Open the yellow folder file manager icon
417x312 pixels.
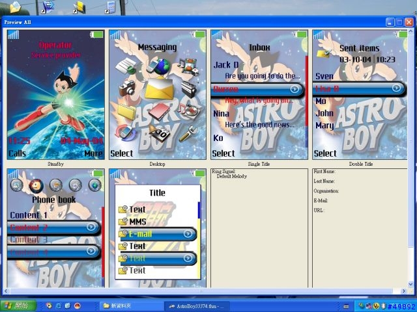127,112
